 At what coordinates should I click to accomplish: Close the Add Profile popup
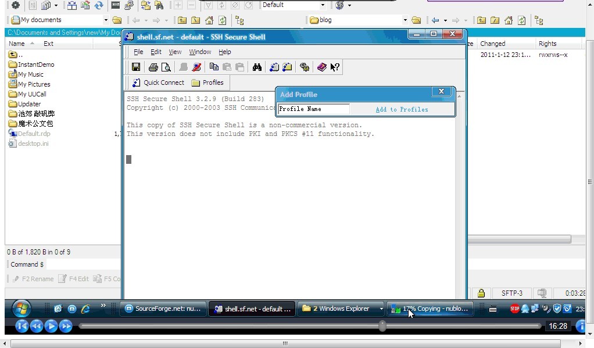[441, 91]
